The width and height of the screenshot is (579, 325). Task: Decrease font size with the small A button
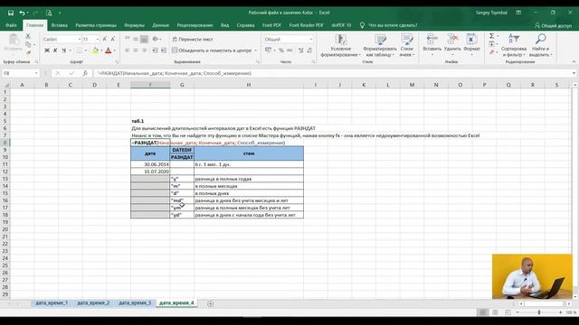click(x=112, y=39)
